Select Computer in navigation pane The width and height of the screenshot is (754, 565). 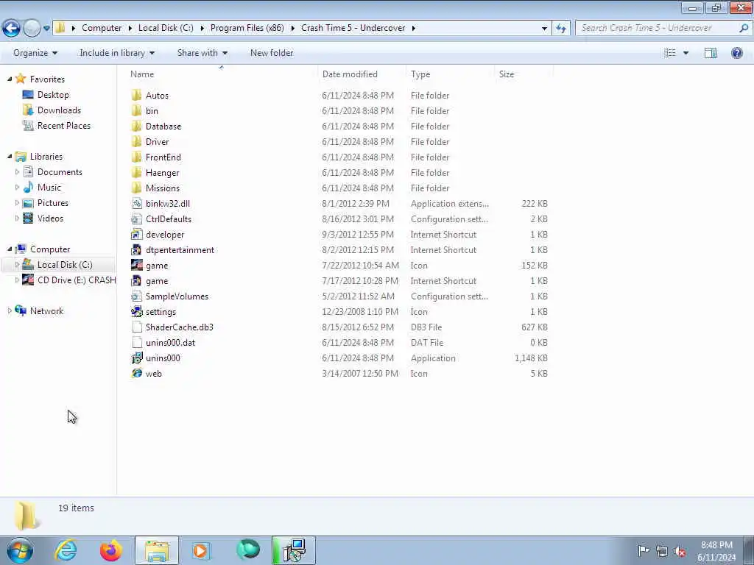[49, 249]
